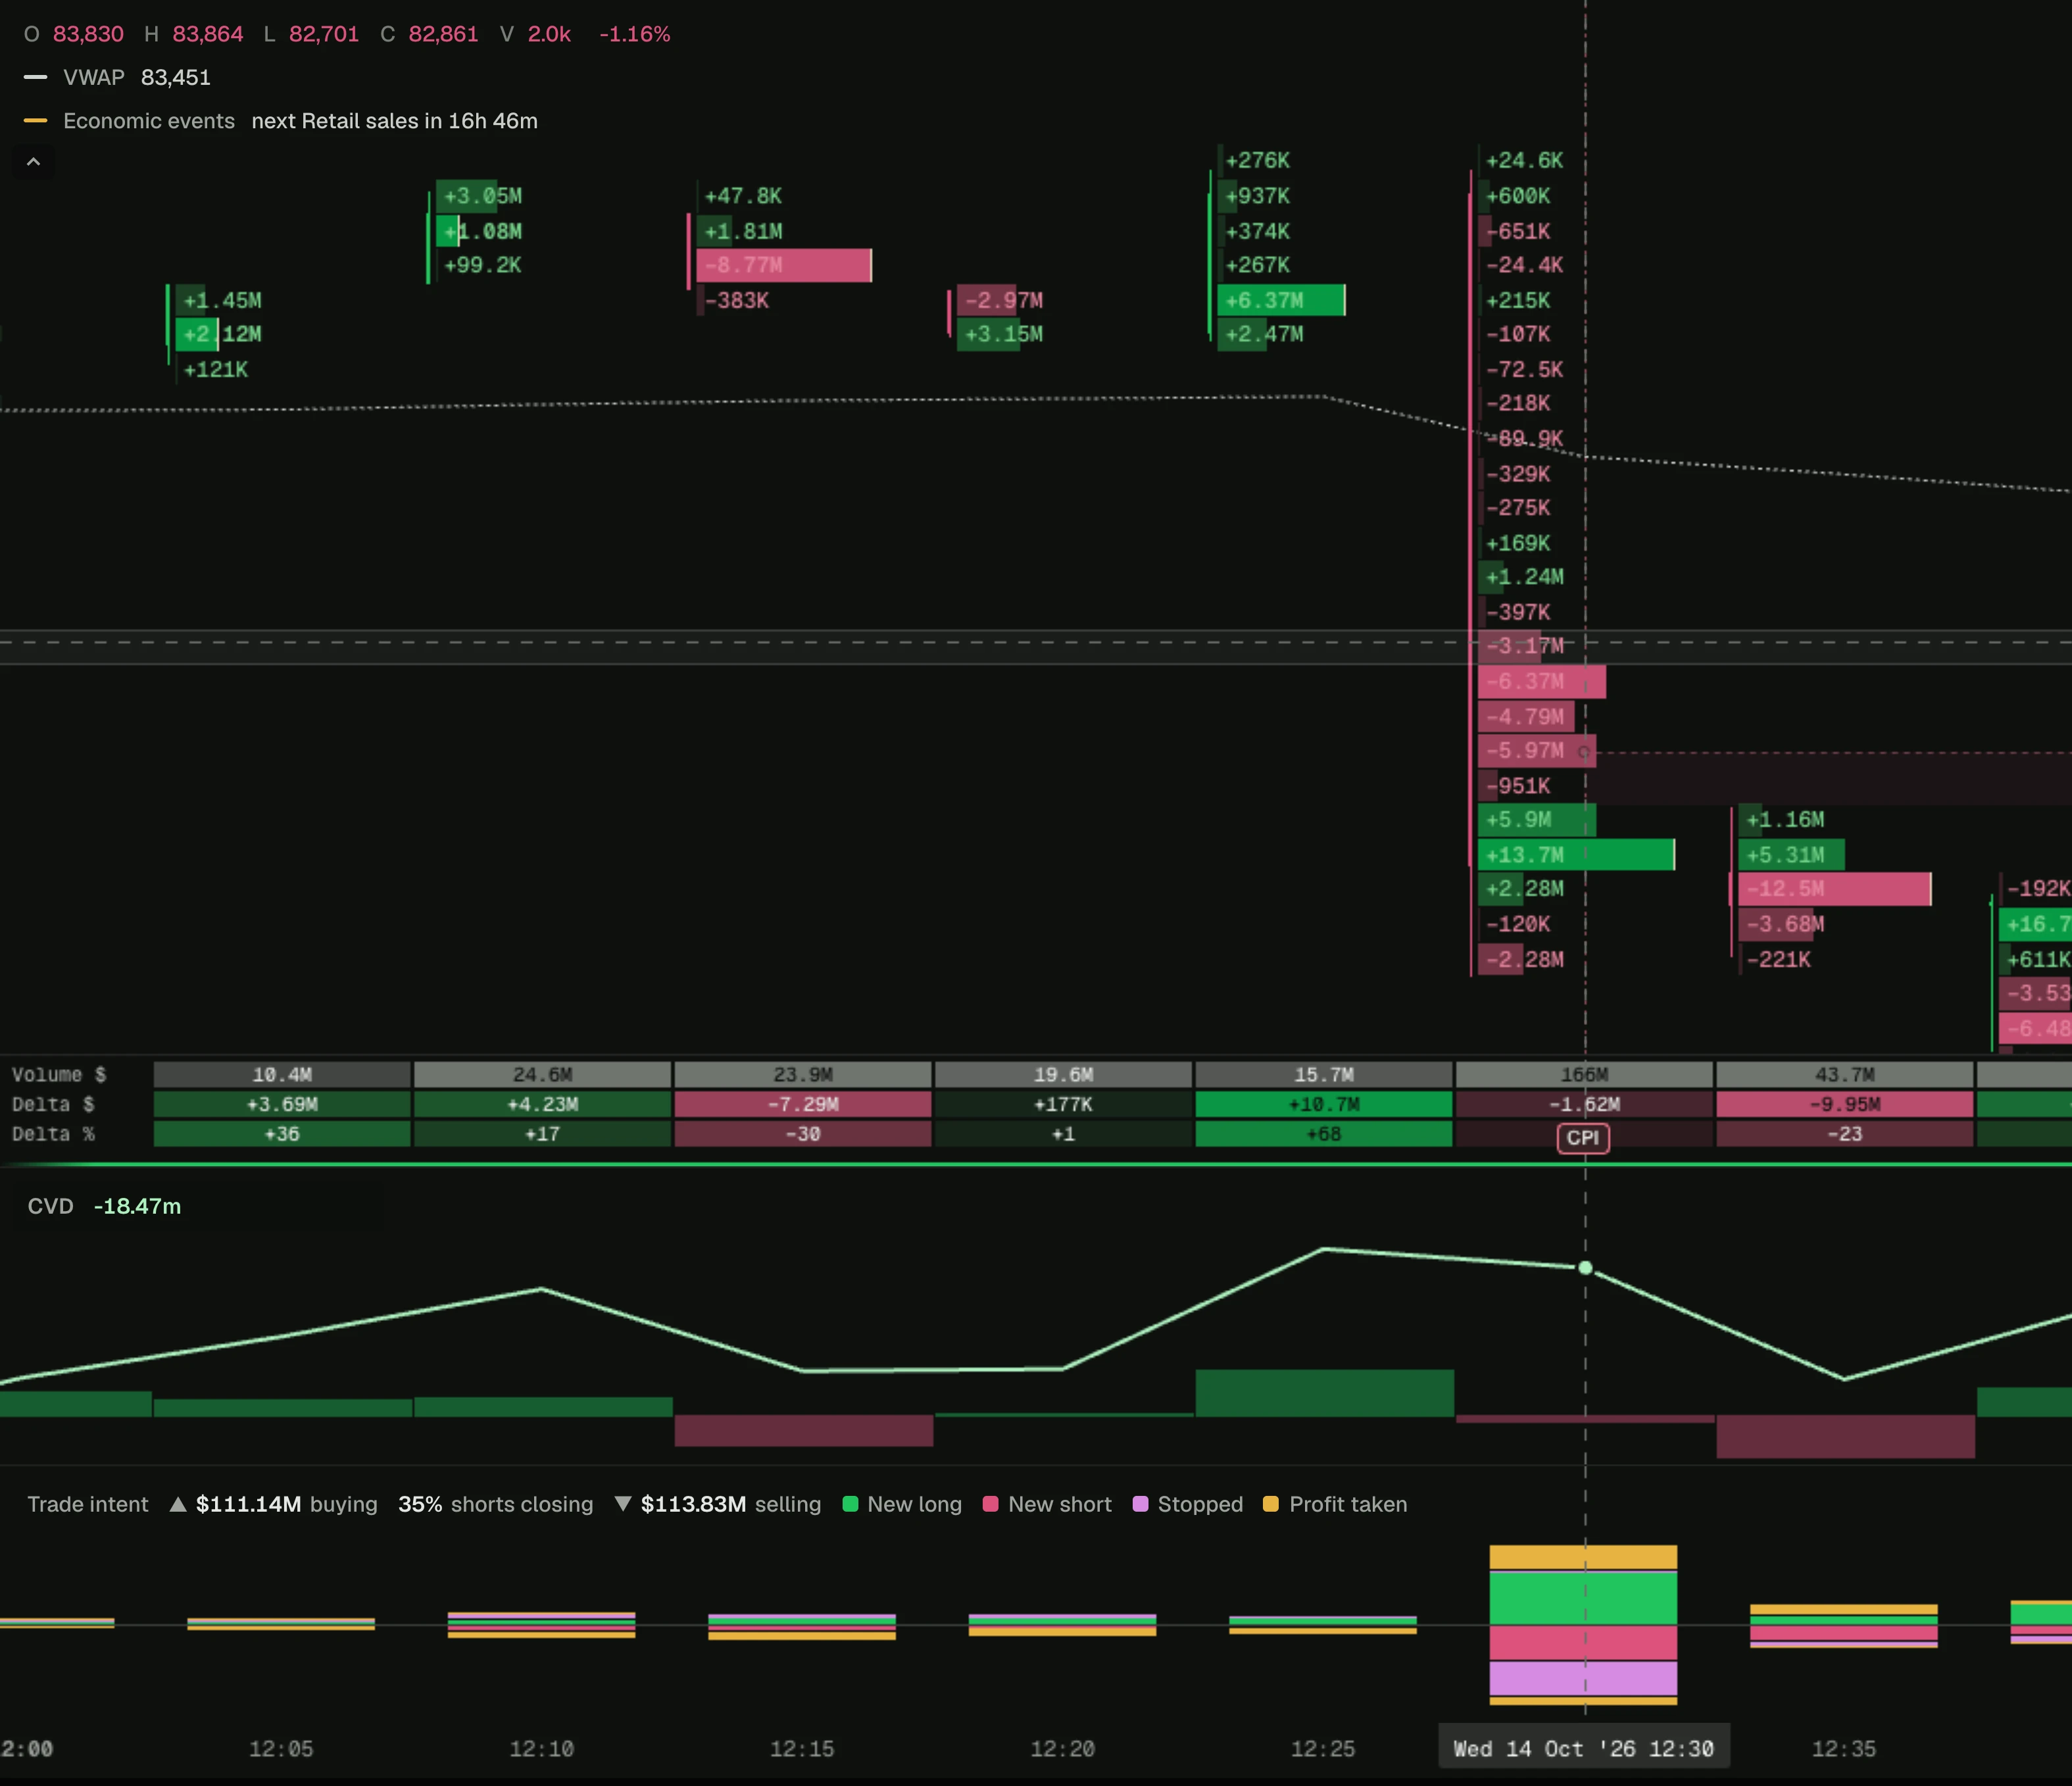Collapse the indicator legend chevron
The height and width of the screenshot is (1786, 2072).
(x=33, y=162)
